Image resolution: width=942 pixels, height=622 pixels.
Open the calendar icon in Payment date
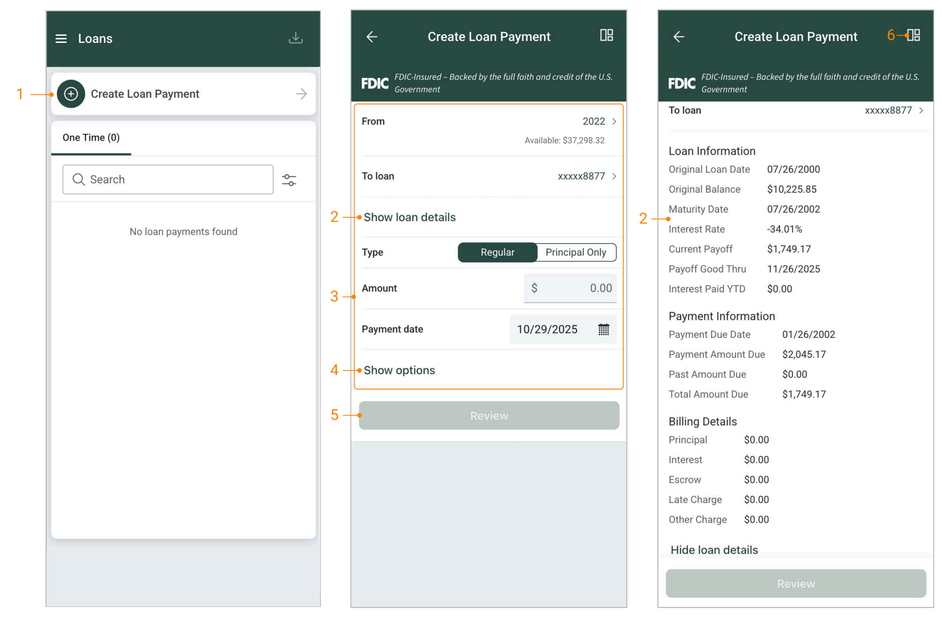(604, 330)
